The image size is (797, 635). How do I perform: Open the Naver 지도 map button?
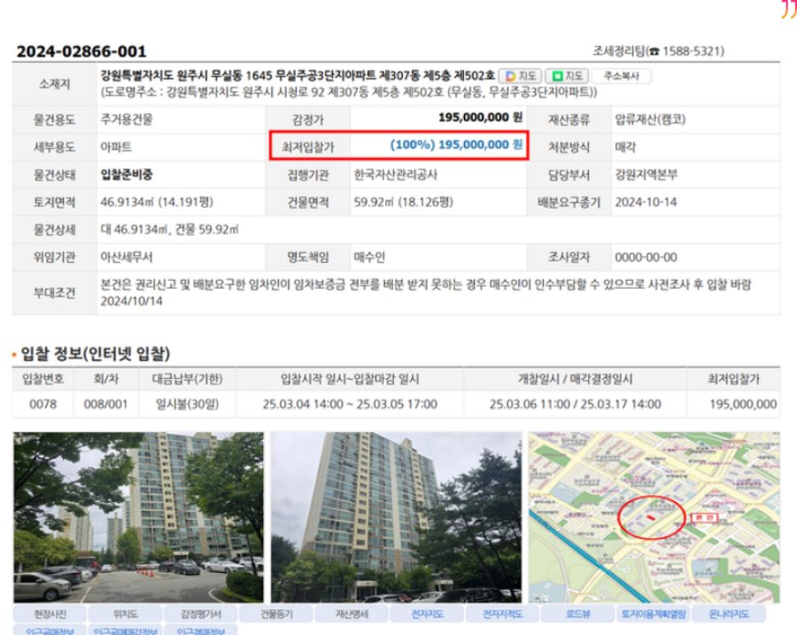[x=567, y=76]
